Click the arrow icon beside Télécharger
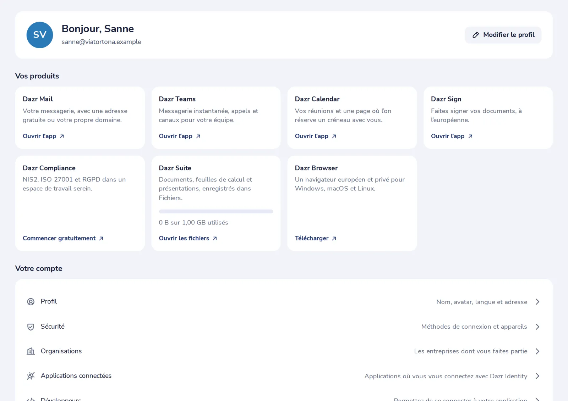The image size is (568, 401). (334, 238)
